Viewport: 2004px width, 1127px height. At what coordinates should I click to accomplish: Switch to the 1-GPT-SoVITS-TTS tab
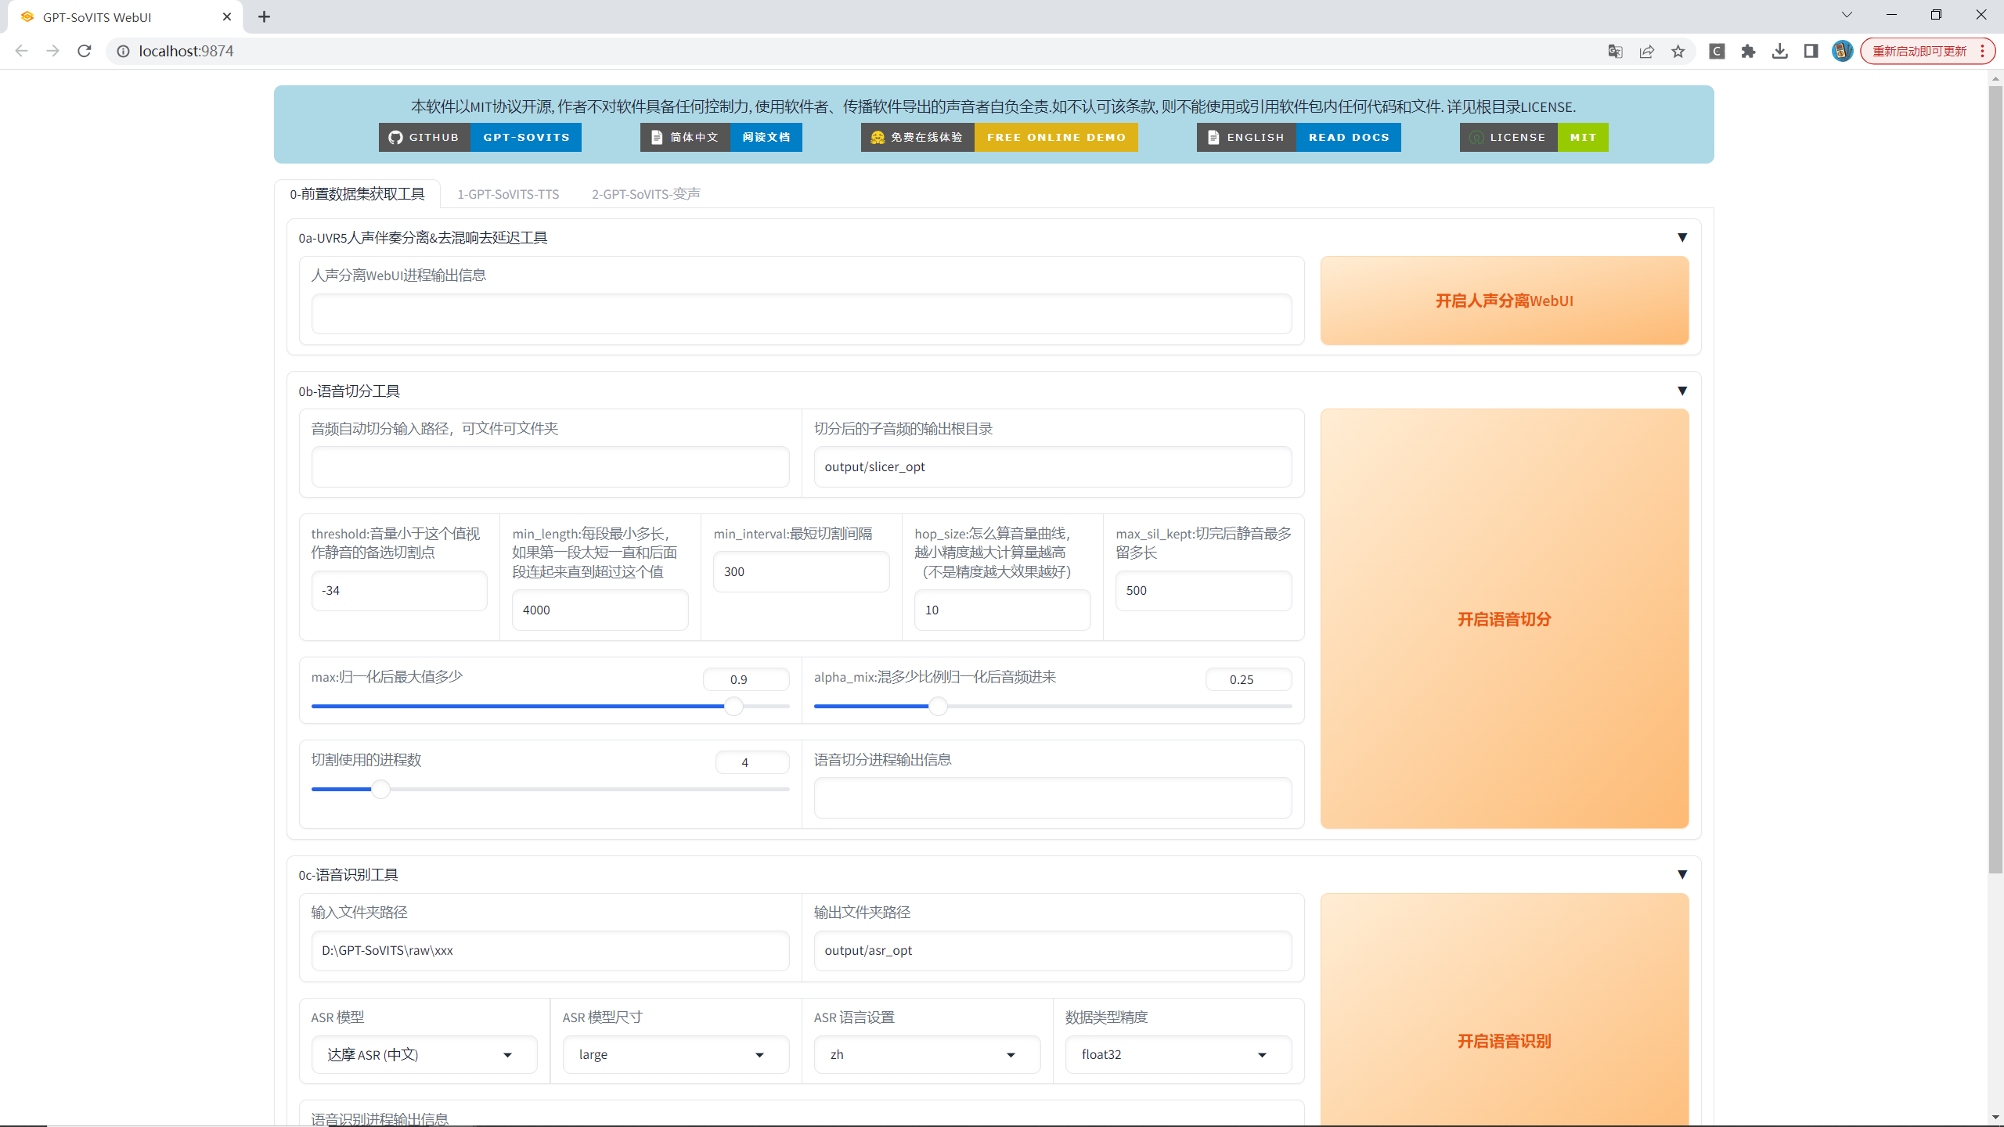508,194
